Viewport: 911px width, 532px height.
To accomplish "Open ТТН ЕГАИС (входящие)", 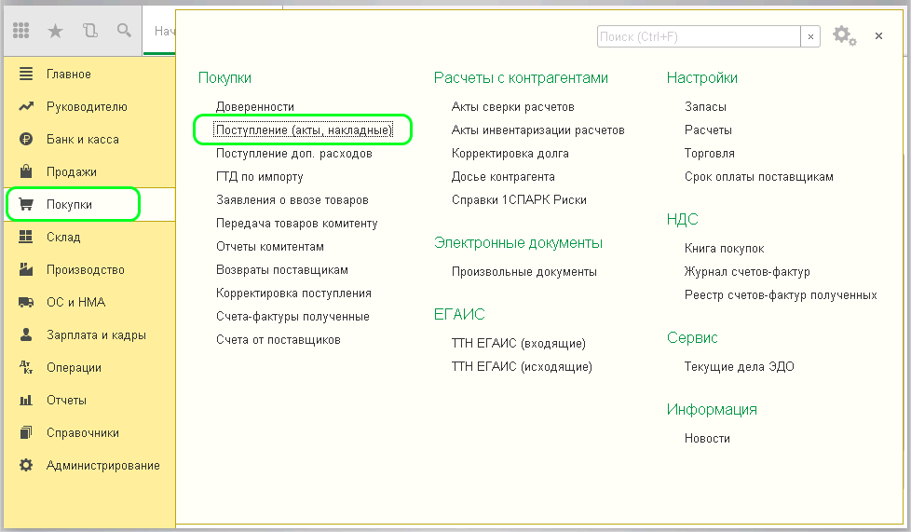I will click(x=518, y=343).
